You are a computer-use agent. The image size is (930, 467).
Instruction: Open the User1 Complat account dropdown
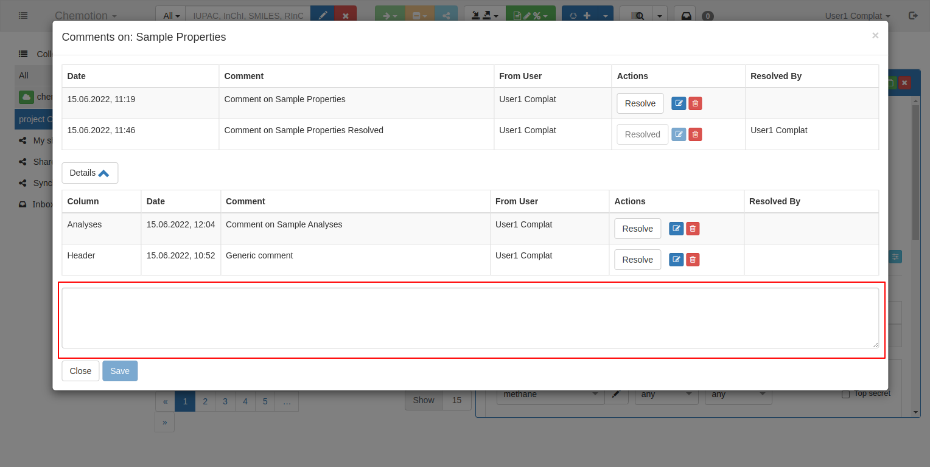(857, 16)
